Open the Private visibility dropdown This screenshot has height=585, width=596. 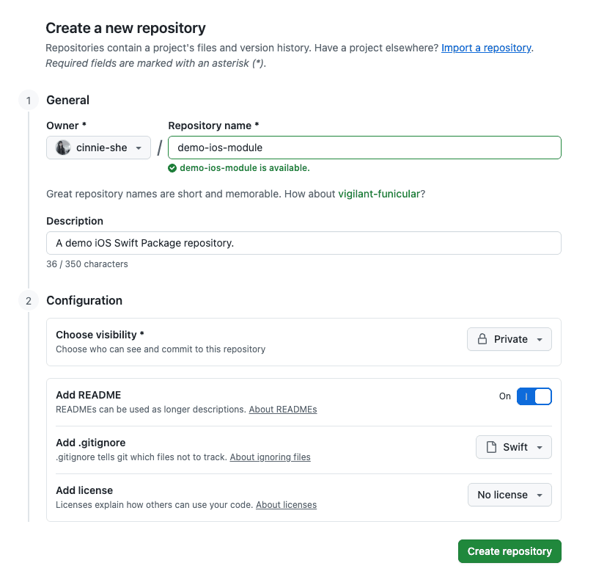(x=509, y=339)
